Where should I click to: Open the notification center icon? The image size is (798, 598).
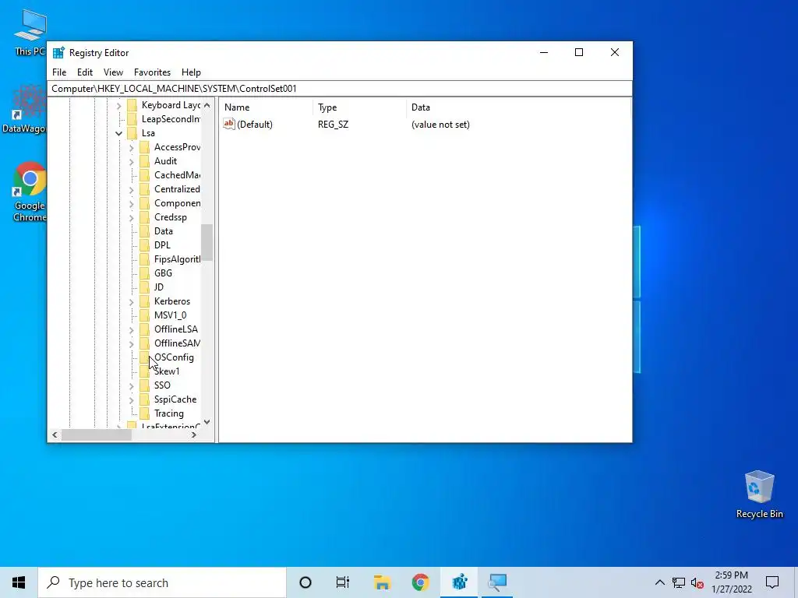tap(772, 582)
